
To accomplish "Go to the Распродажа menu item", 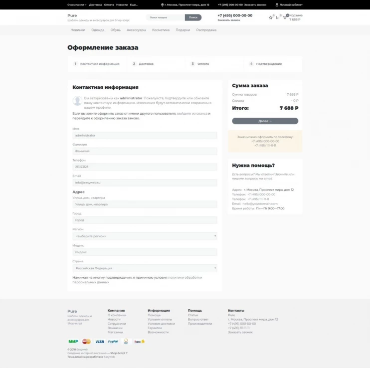I will [206, 30].
